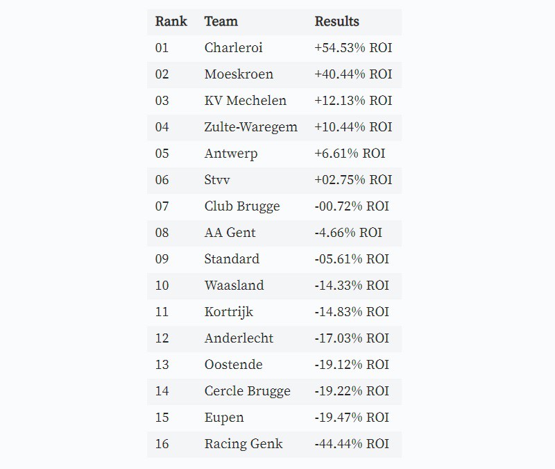
Task: Click the Anderlecht entry
Action: [239, 338]
